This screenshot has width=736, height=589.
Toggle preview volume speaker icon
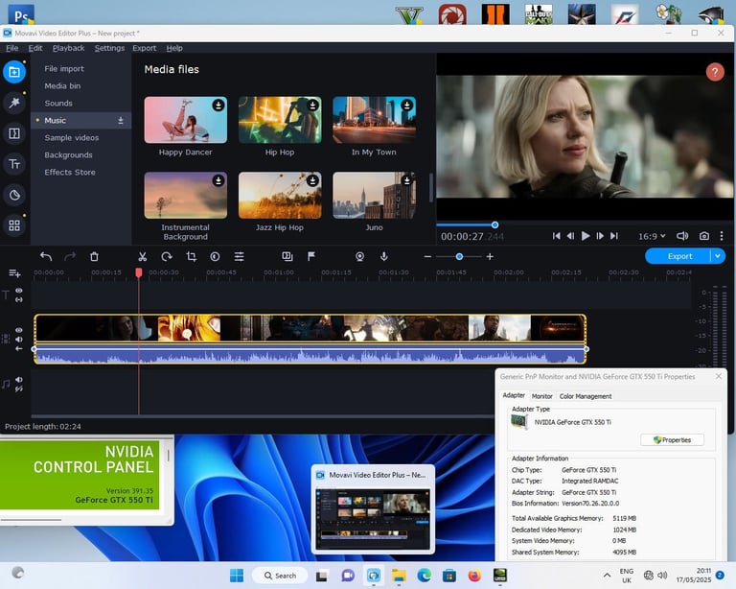[x=682, y=236]
